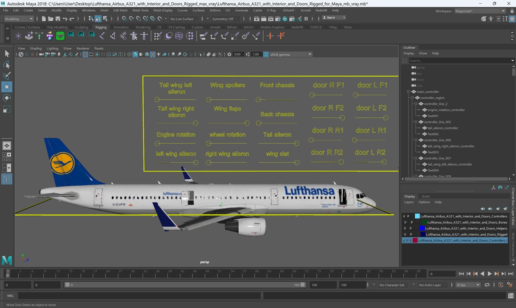The width and height of the screenshot is (516, 308).
Task: Open the V-Ray menu
Action: (x=271, y=10)
